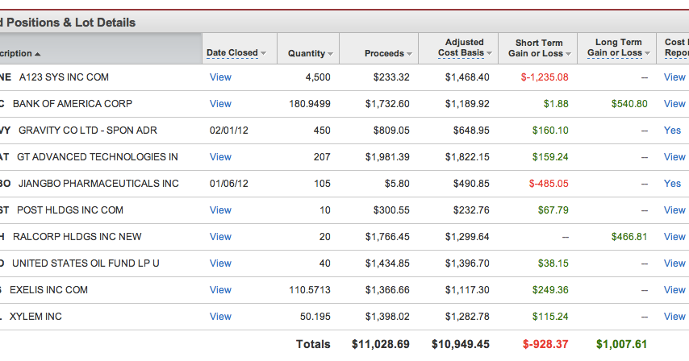Viewport: 689px width, 361px height.
Task: Open cost basis View link for A123 SYS INC
Action: point(674,77)
